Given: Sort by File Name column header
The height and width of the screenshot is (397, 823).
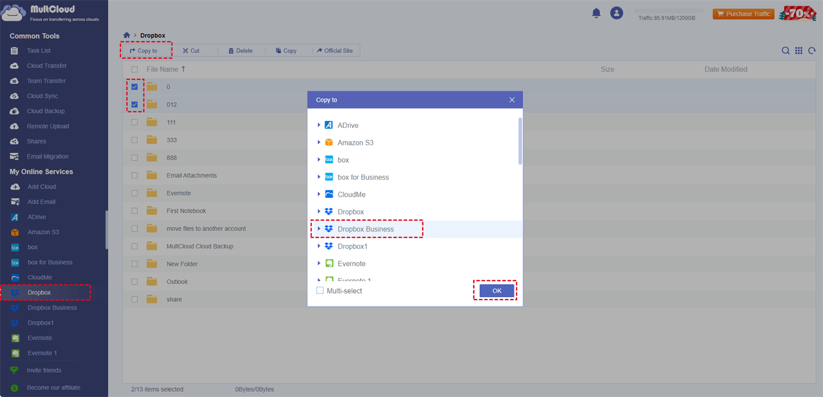Looking at the screenshot, I should 166,69.
